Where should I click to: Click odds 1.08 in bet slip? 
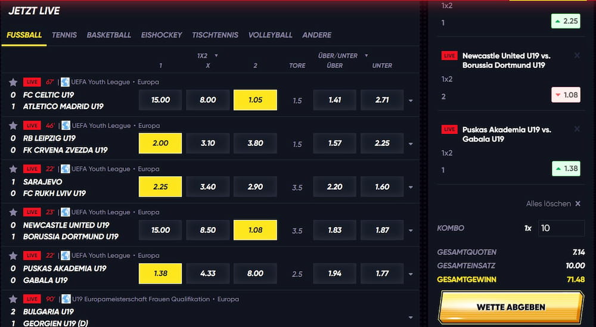(x=566, y=95)
